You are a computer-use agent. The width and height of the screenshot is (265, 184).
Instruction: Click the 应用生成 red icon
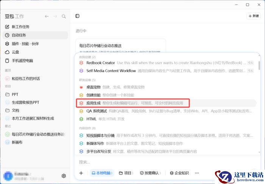coord(81,103)
